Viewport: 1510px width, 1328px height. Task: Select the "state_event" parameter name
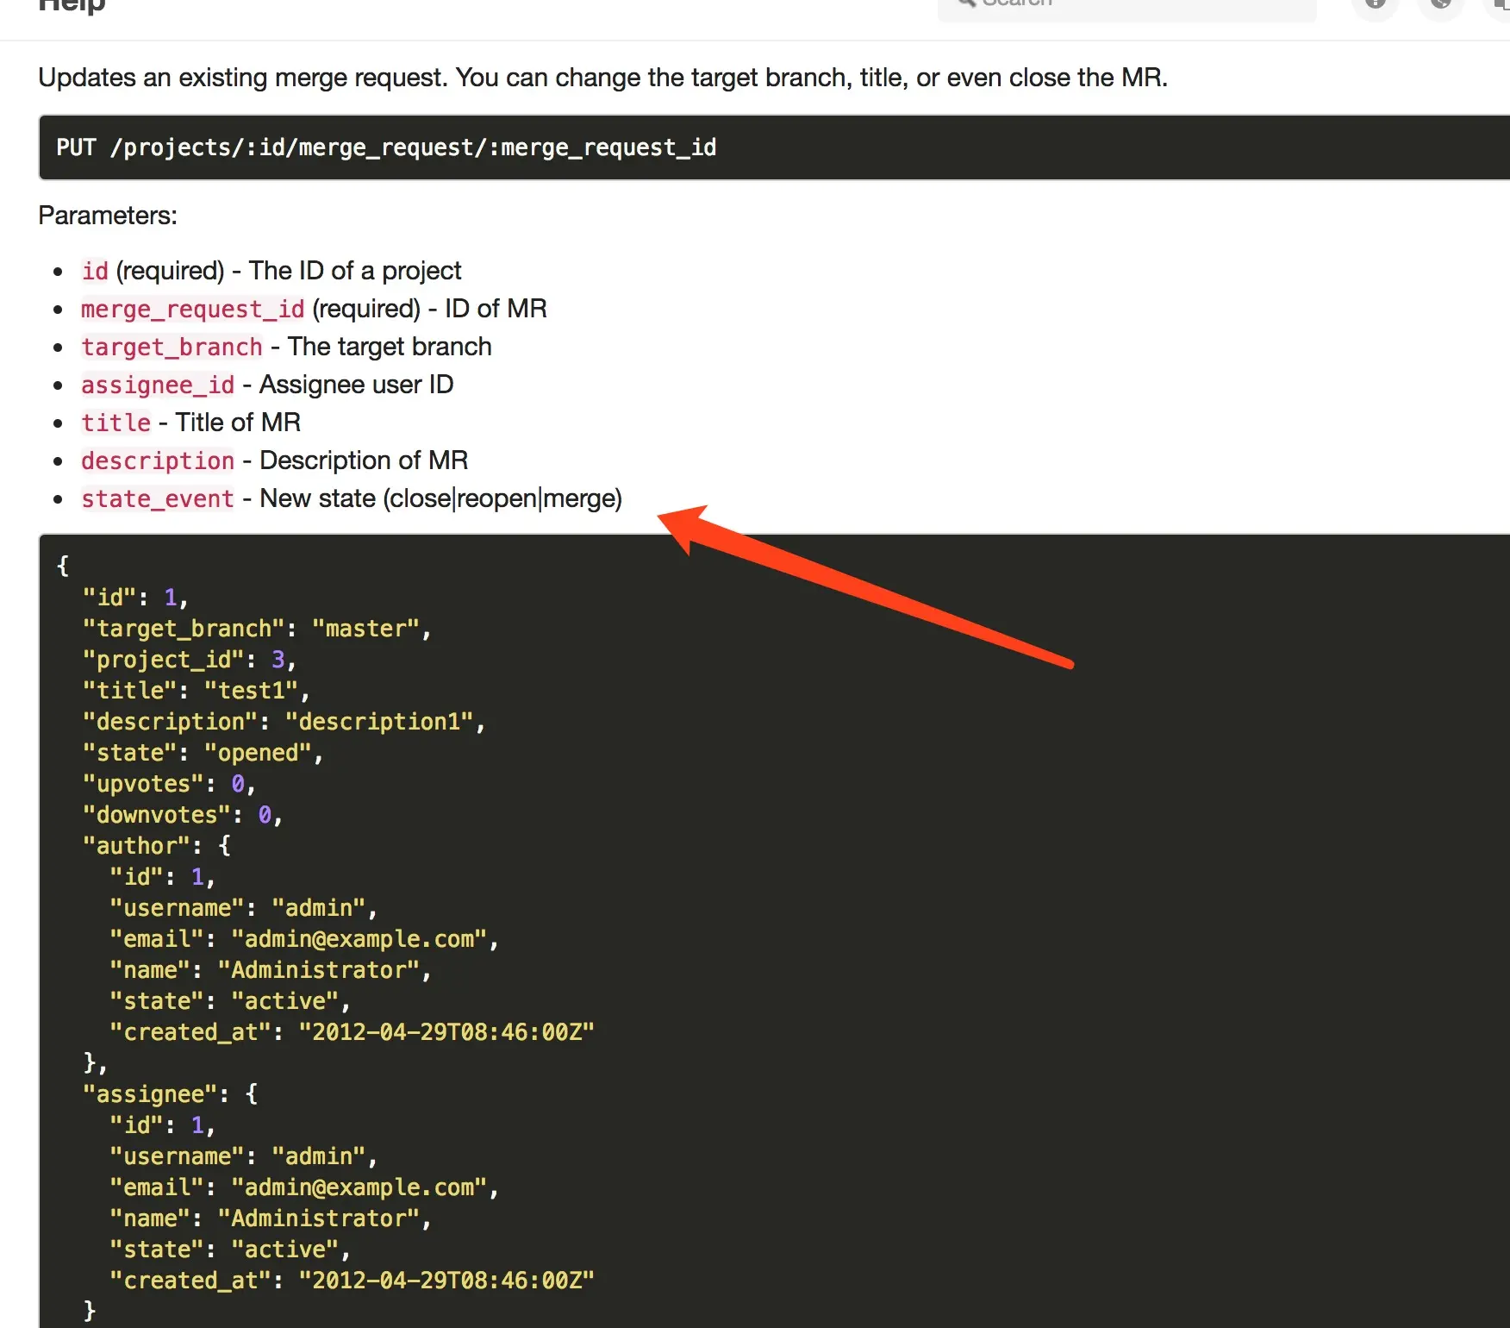pos(158,498)
